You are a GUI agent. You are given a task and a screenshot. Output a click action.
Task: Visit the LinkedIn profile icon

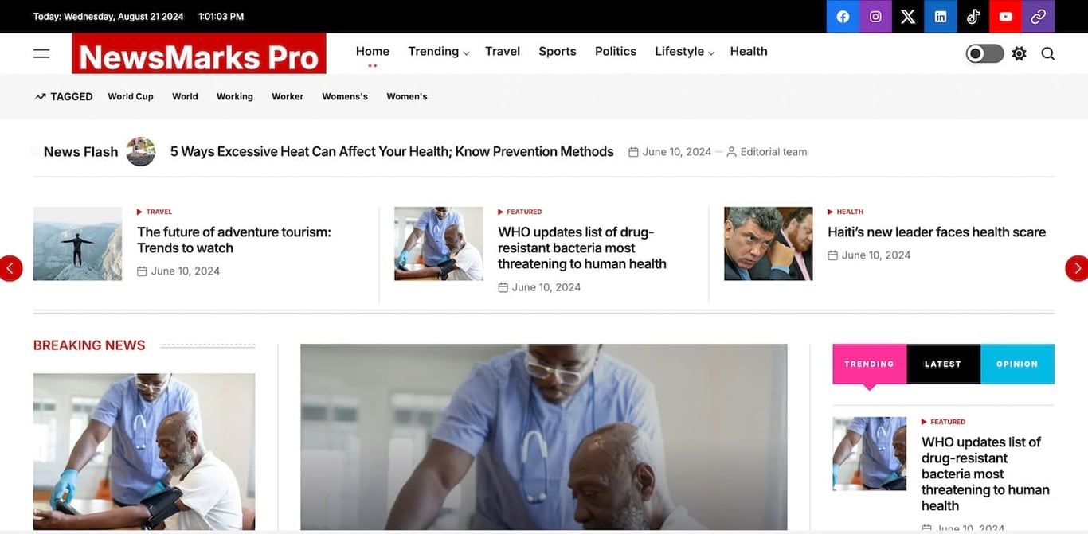(941, 17)
